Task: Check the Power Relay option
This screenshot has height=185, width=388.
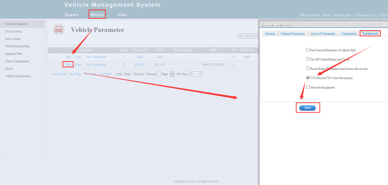Action: (x=308, y=68)
